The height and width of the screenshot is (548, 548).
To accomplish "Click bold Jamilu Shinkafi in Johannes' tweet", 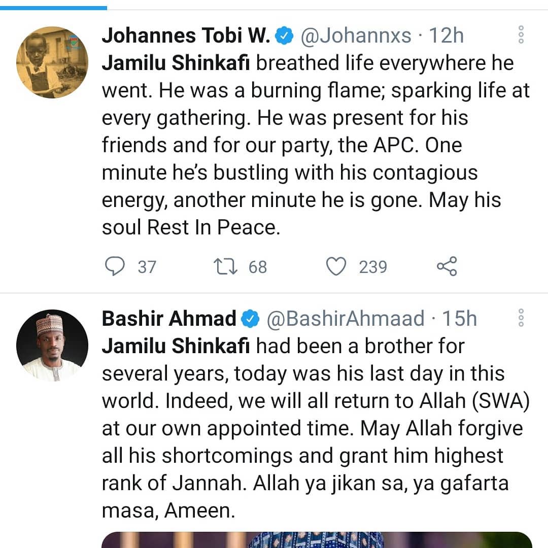I will tap(176, 63).
